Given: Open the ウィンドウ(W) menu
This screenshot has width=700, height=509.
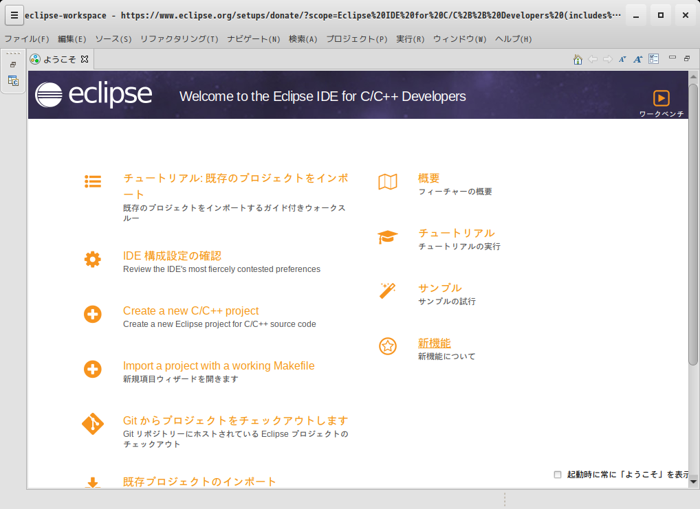Looking at the screenshot, I should (x=459, y=39).
